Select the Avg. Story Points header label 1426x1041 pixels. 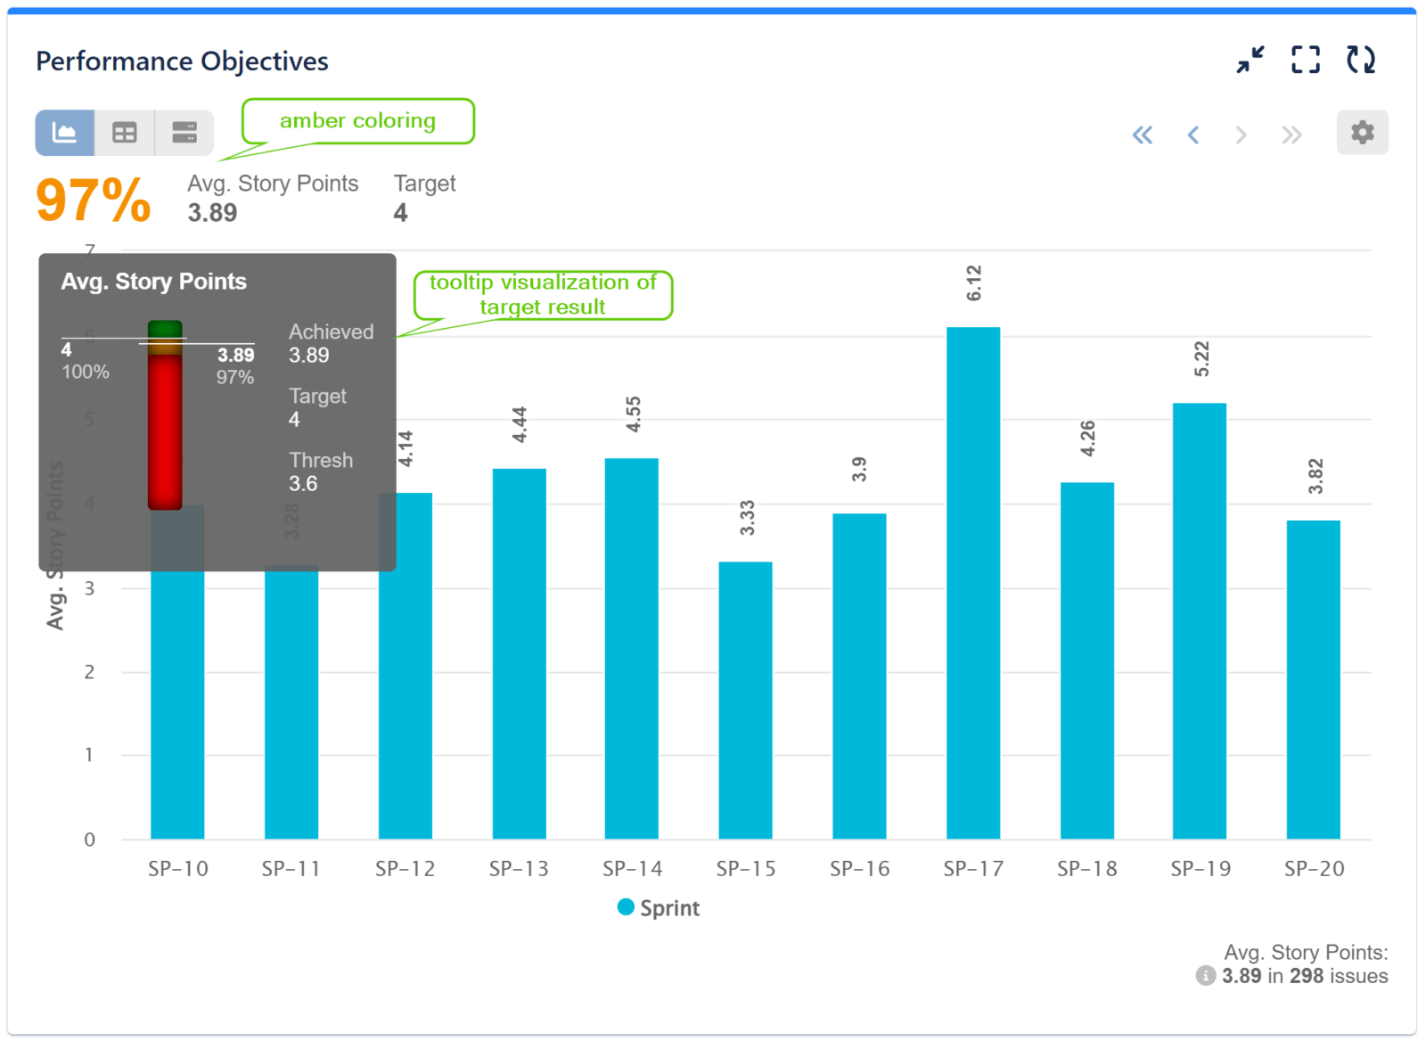click(x=273, y=184)
